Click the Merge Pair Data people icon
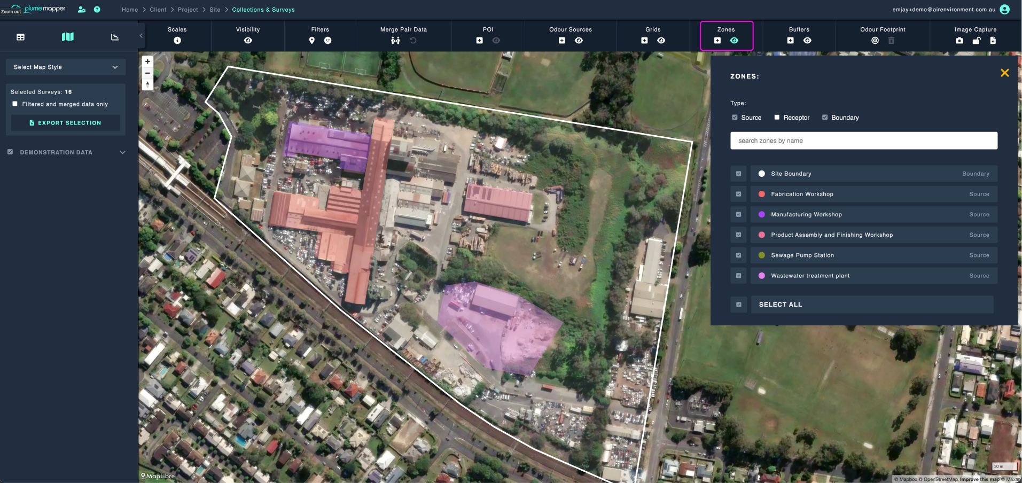Image resolution: width=1022 pixels, height=483 pixels. coord(395,41)
